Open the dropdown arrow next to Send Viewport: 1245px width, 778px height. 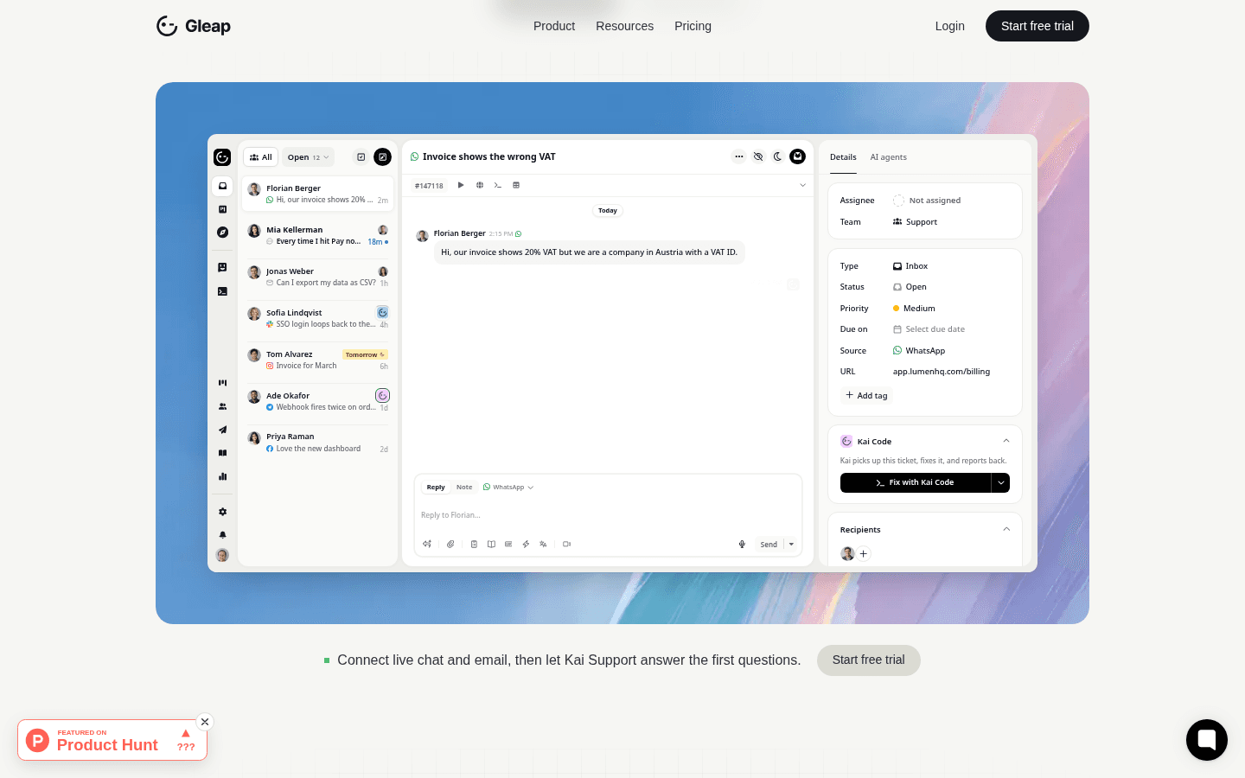[791, 545]
